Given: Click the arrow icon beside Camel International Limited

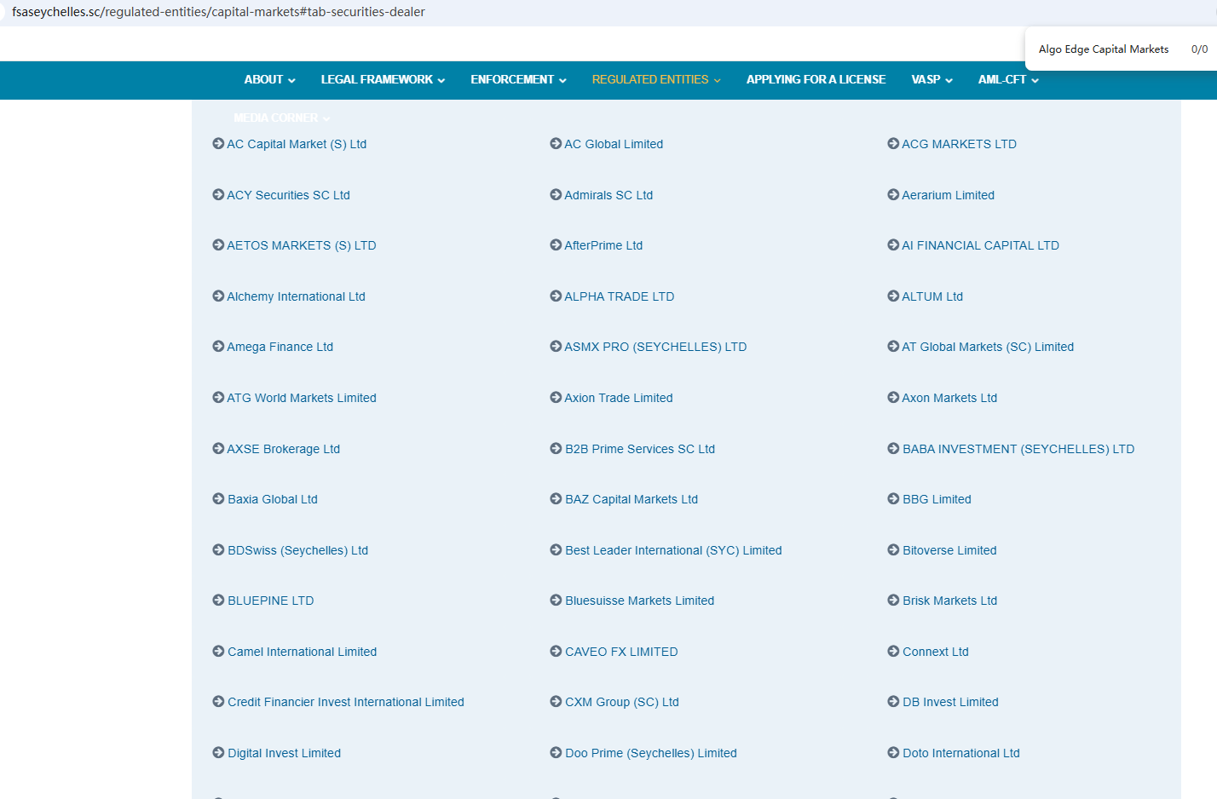Looking at the screenshot, I should 218,652.
